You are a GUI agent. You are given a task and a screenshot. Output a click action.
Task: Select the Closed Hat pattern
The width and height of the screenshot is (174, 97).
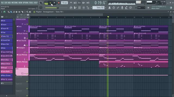(x=7, y=40)
